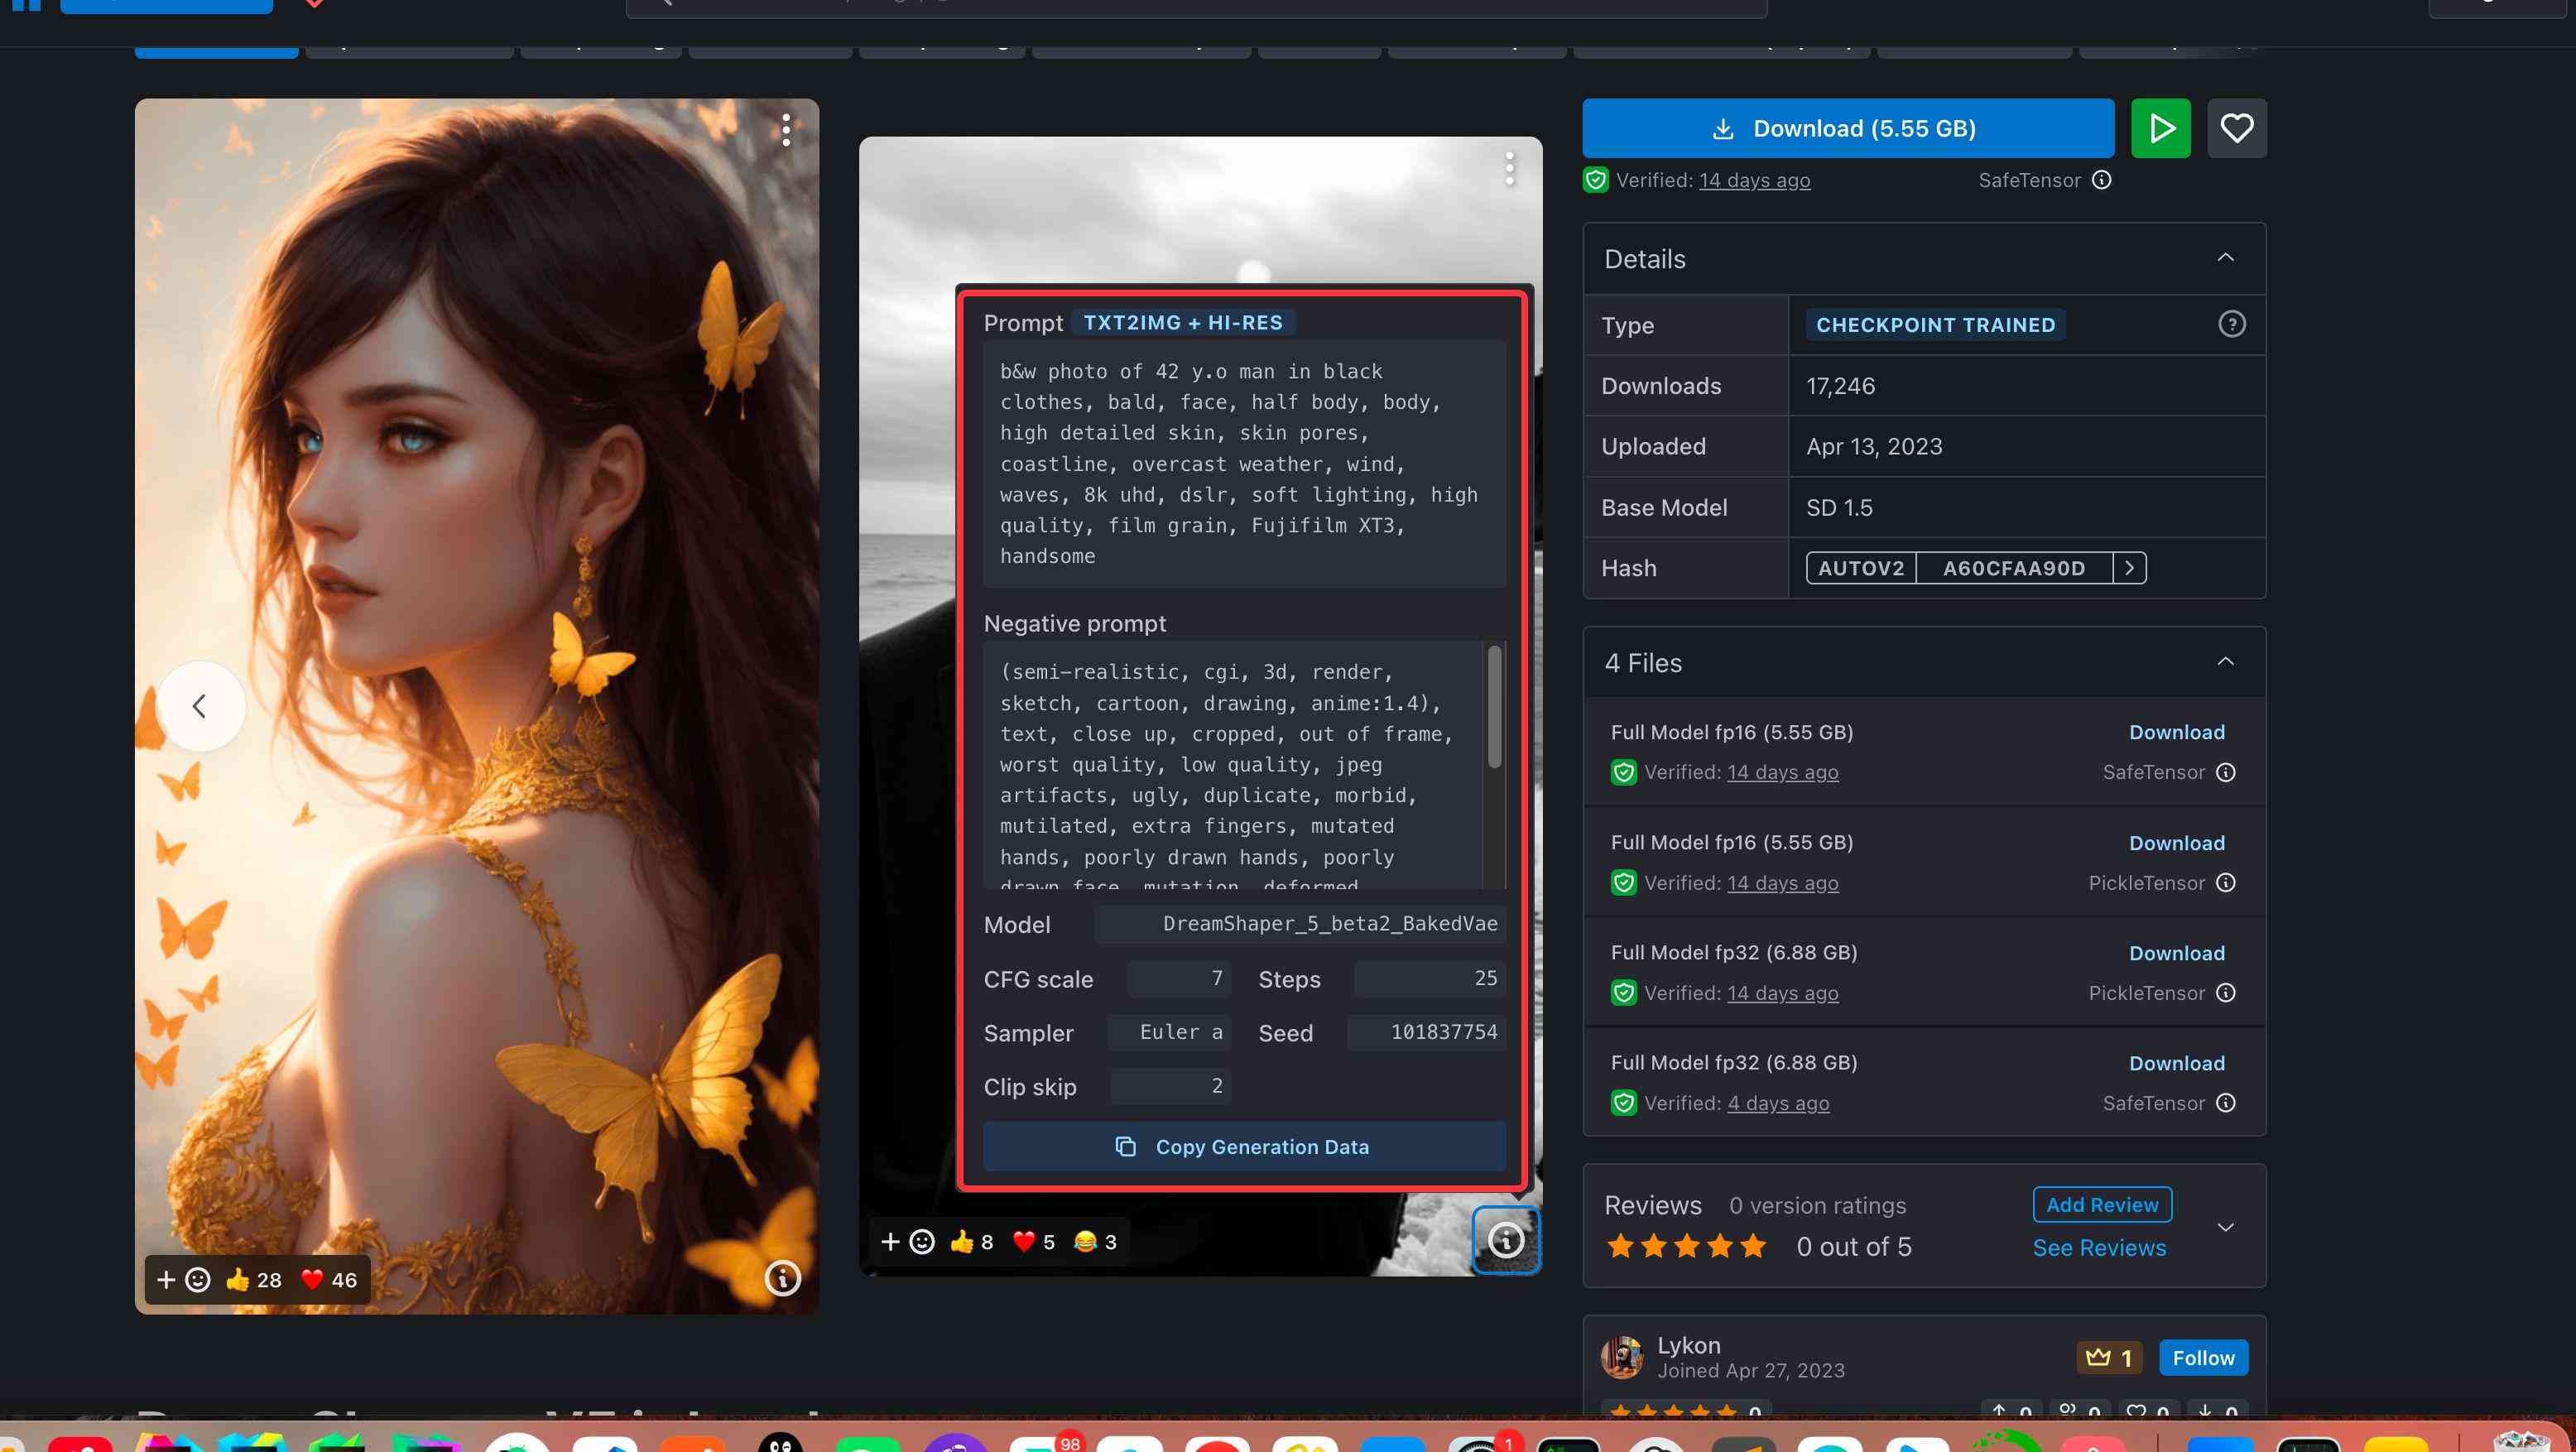This screenshot has height=1452, width=2576.
Task: Click the Follow button for Lykon
Action: 2204,1357
